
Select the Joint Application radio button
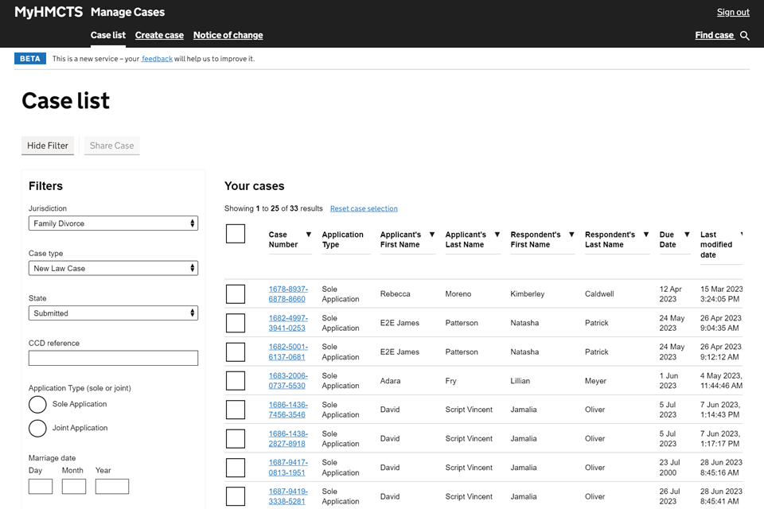[37, 429]
